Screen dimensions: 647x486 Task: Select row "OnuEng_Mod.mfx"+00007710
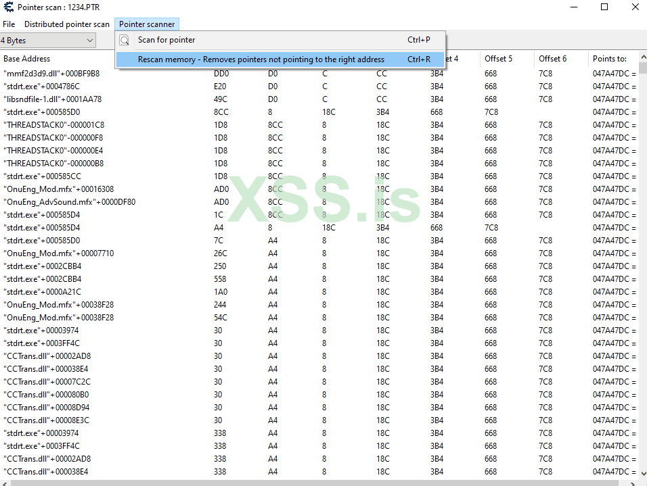point(319,253)
